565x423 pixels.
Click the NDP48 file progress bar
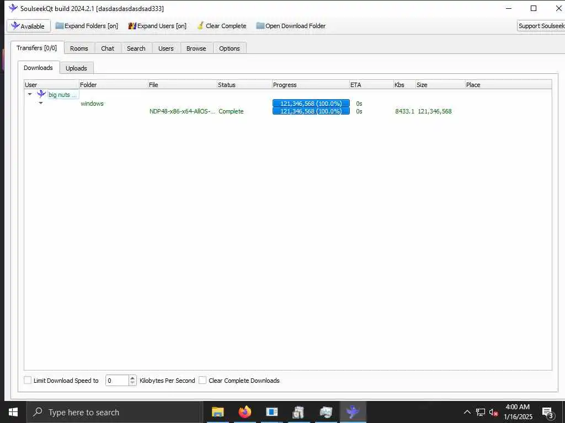click(x=311, y=111)
